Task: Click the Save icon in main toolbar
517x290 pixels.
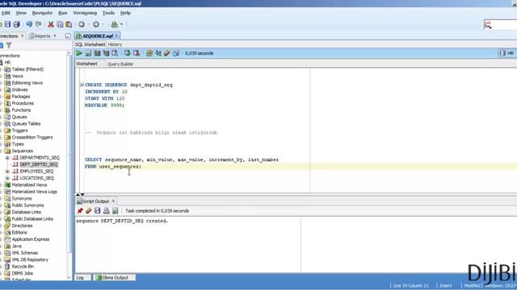Action: 7,24
